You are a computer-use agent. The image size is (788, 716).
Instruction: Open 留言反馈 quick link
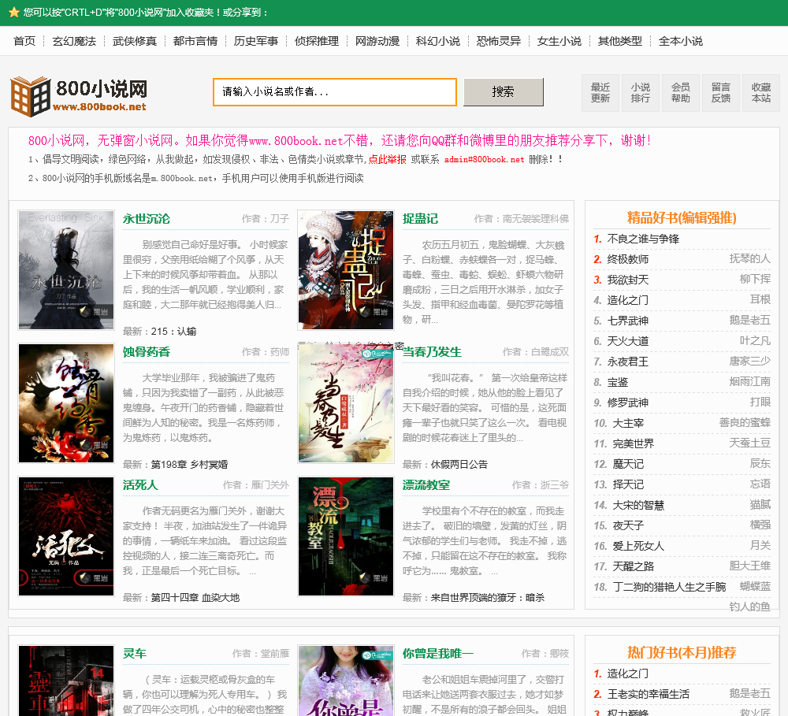(x=721, y=93)
